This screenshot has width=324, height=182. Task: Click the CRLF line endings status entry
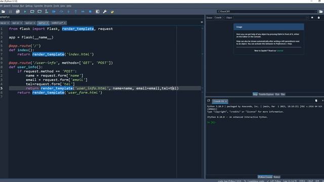coord(310,181)
